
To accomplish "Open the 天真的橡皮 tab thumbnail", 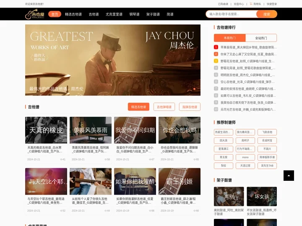I will tap(46, 130).
